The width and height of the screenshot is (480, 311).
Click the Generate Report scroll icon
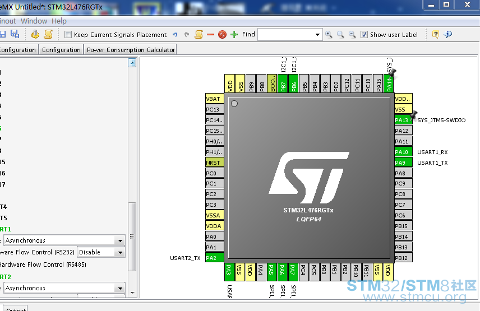point(48,34)
